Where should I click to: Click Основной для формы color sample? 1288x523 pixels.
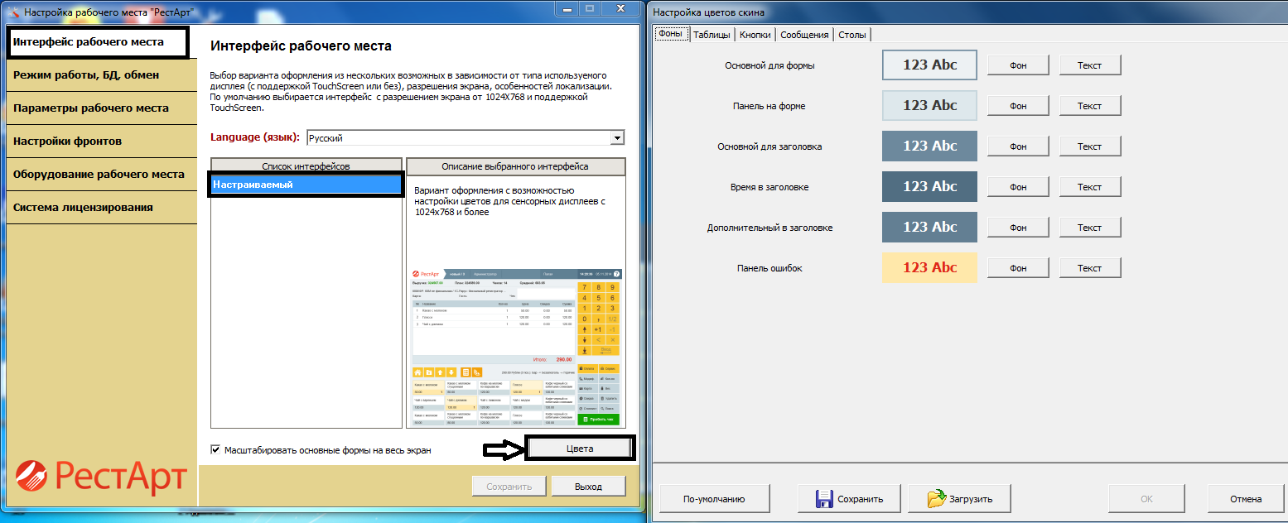(929, 65)
